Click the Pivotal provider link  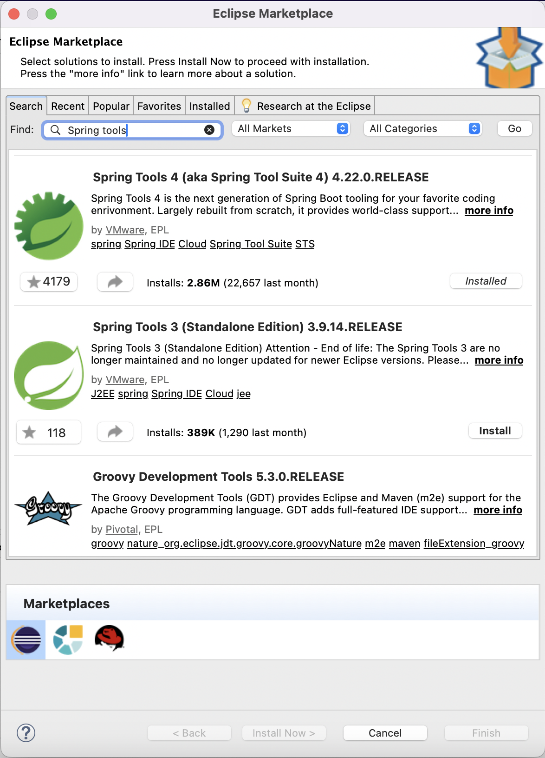(122, 530)
